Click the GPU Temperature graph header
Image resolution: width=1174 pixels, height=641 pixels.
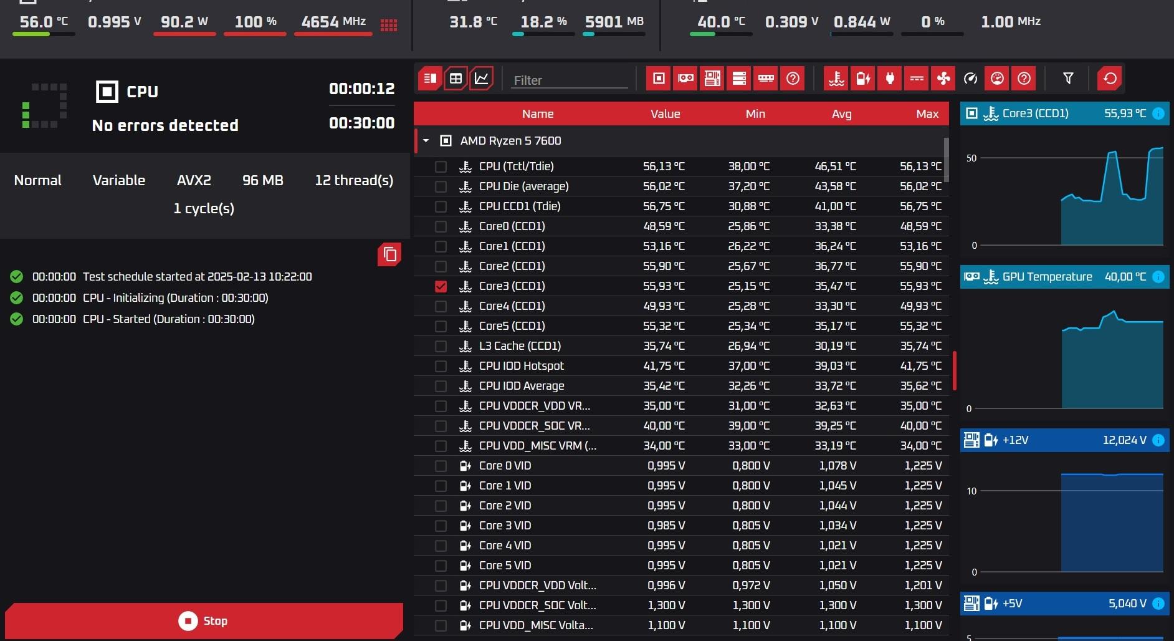point(1065,277)
